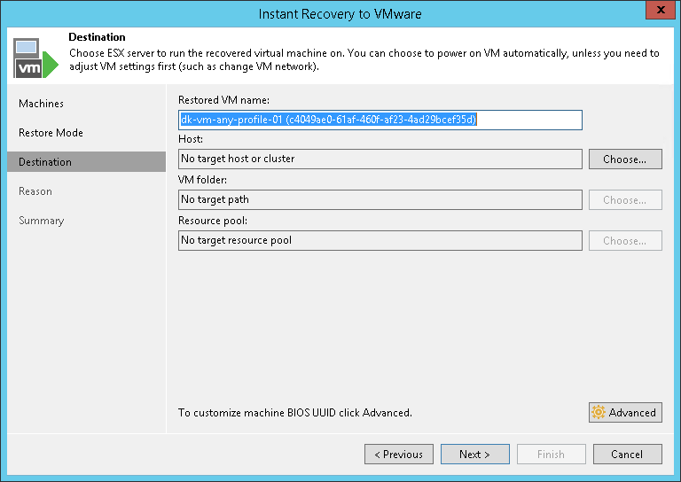The height and width of the screenshot is (482, 681).
Task: Select the Destination step in the sidebar
Action: 45,162
